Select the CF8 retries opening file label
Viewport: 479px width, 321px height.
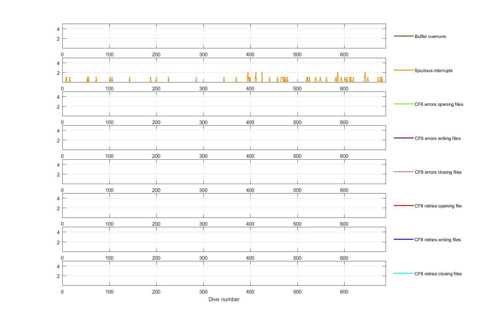438,206
